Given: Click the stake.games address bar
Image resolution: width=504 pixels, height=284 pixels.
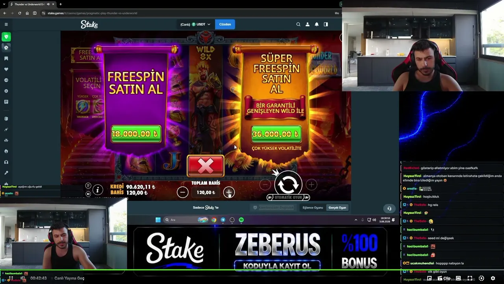Looking at the screenshot, I should 189,13.
